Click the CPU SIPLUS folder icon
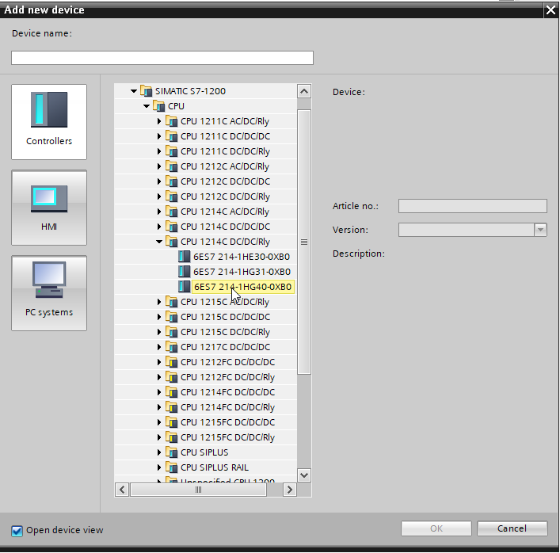 171,452
